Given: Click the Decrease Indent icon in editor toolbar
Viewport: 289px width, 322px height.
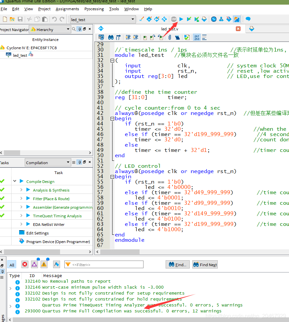Looking at the screenshot, I should pyautogui.click(x=136, y=37).
